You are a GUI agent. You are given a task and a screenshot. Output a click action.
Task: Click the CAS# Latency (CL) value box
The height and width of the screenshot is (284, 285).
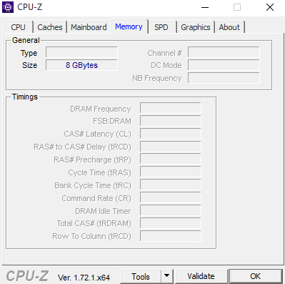tap(171, 134)
